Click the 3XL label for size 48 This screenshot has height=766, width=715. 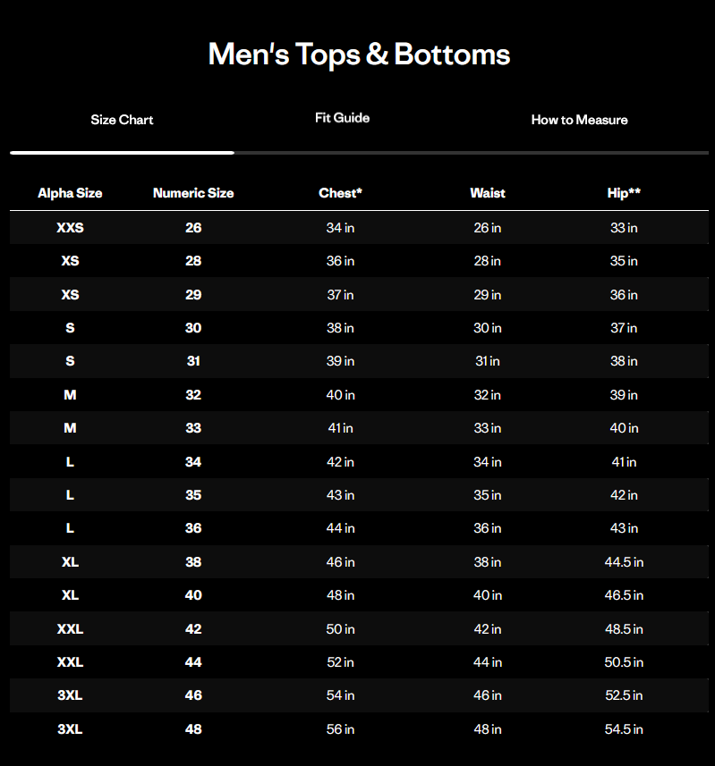(70, 729)
